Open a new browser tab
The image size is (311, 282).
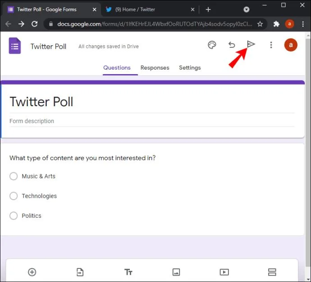[208, 9]
